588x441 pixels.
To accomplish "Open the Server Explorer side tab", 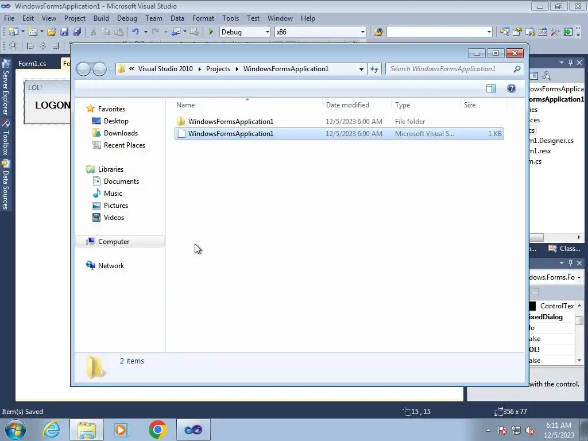I will [x=6, y=88].
